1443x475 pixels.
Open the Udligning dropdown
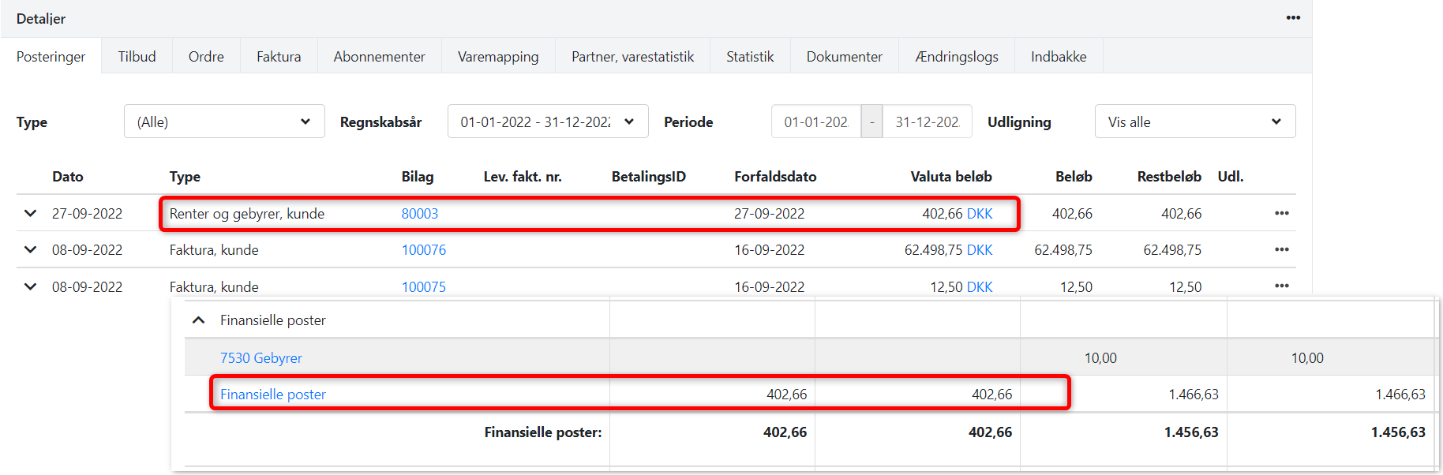tap(1194, 122)
